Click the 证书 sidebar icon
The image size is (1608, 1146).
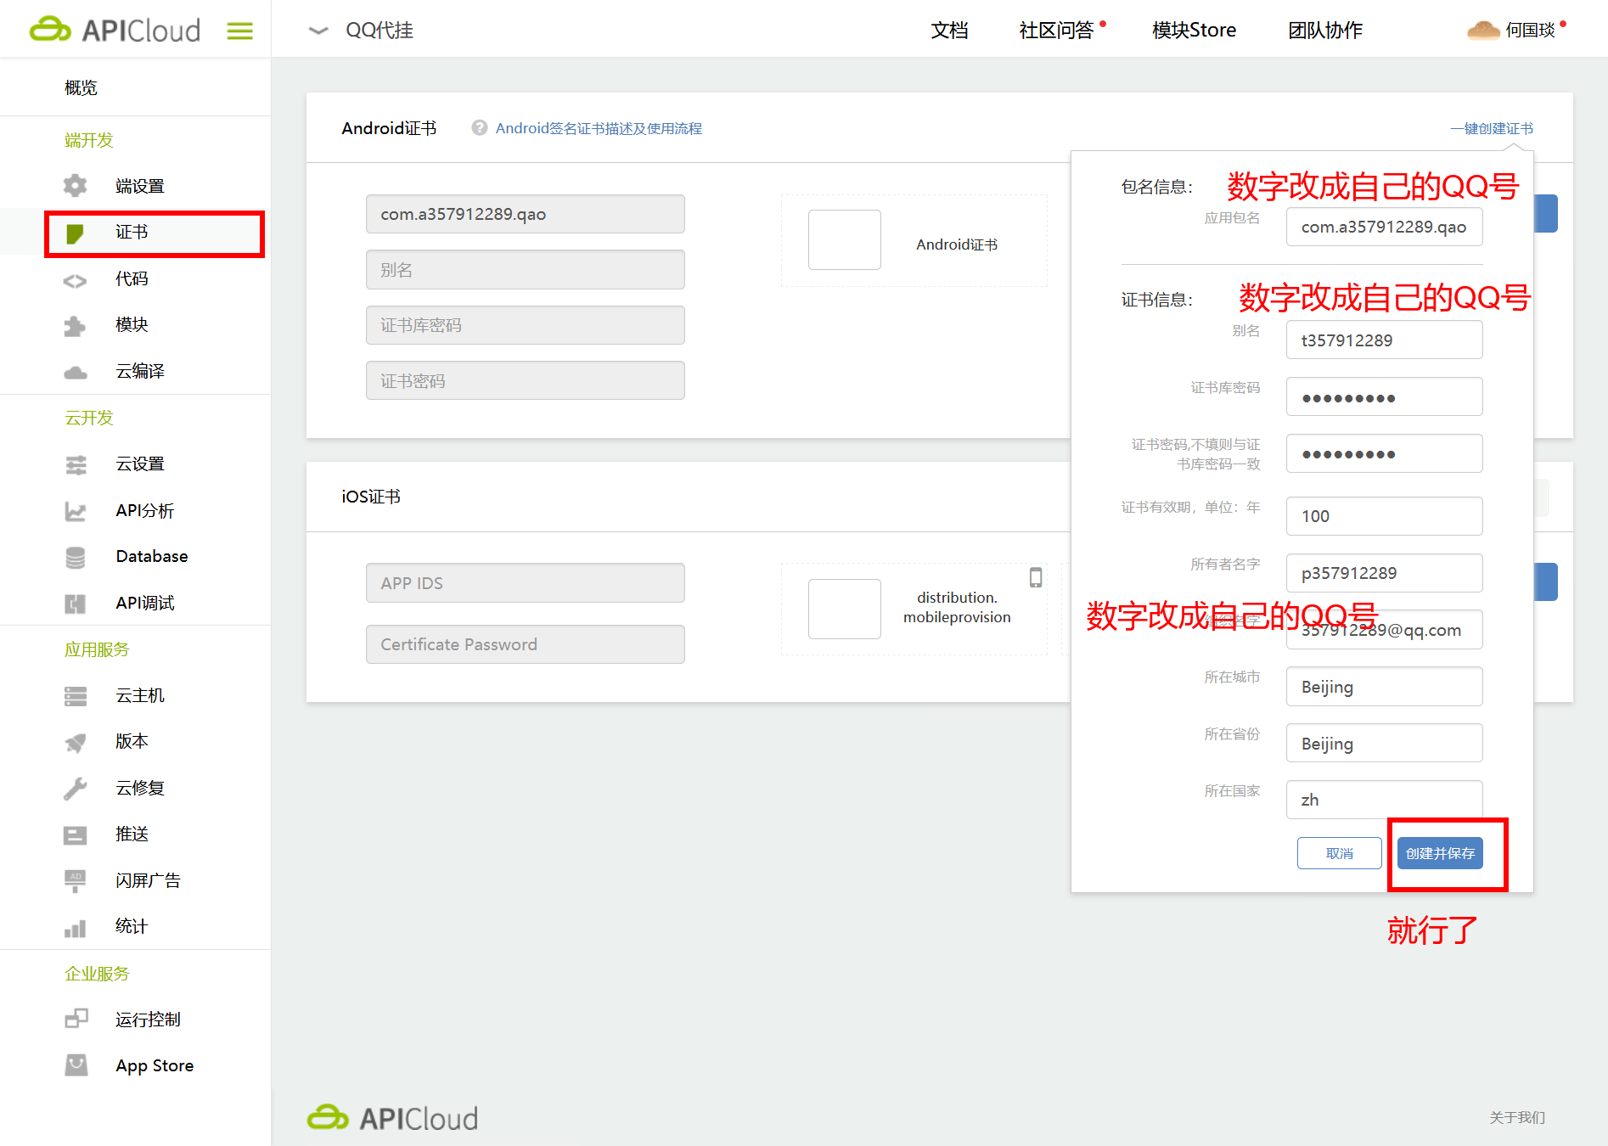click(76, 233)
